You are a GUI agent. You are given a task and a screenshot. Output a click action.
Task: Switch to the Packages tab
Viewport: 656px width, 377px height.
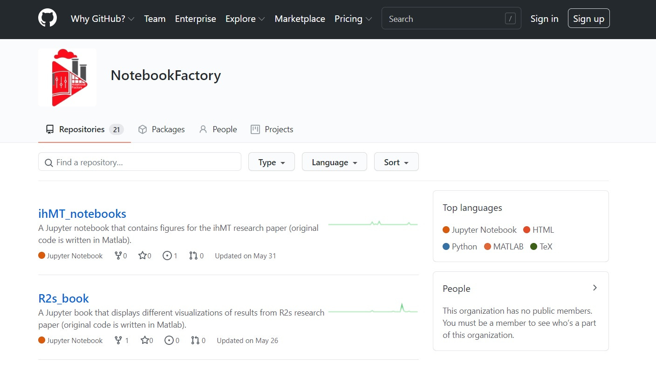(x=161, y=129)
